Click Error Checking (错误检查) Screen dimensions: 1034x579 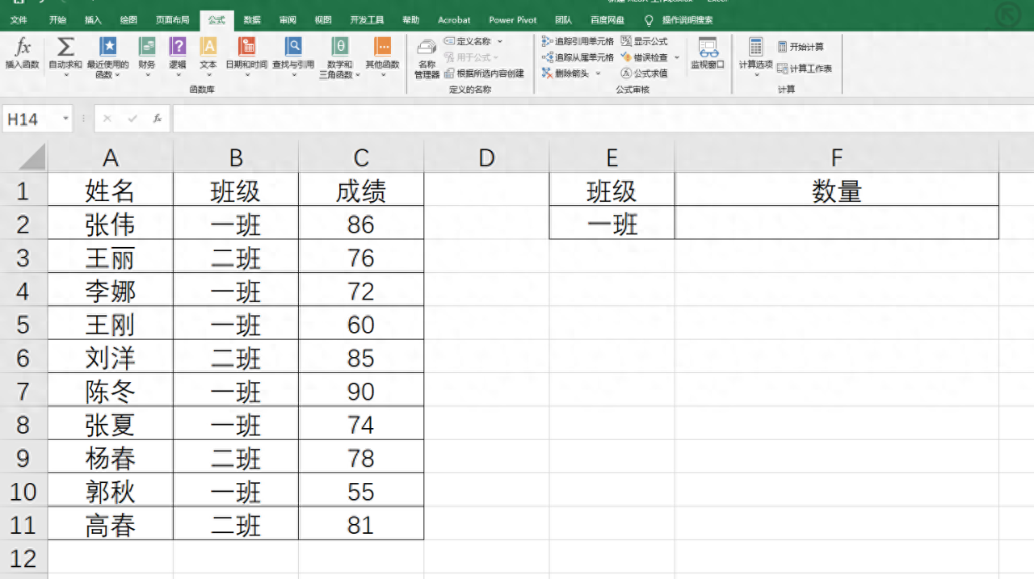tap(645, 57)
